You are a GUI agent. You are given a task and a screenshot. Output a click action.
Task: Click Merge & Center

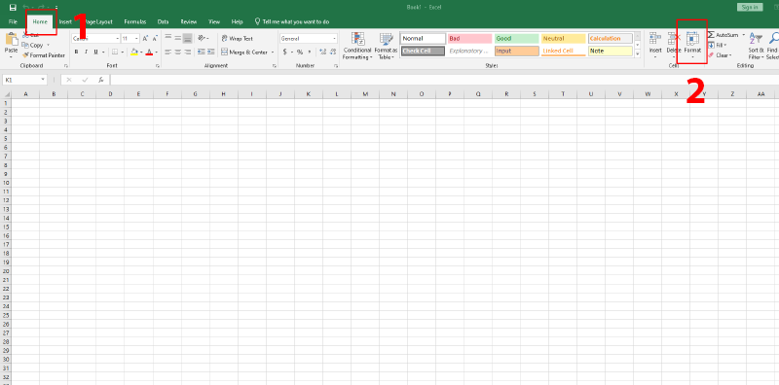[x=244, y=52]
